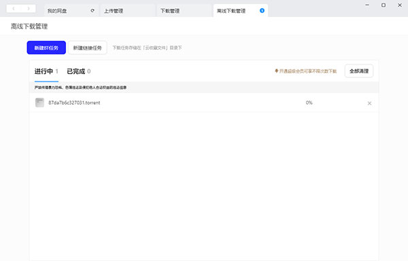
Task: Show the 进行中 task list
Action: [46, 71]
